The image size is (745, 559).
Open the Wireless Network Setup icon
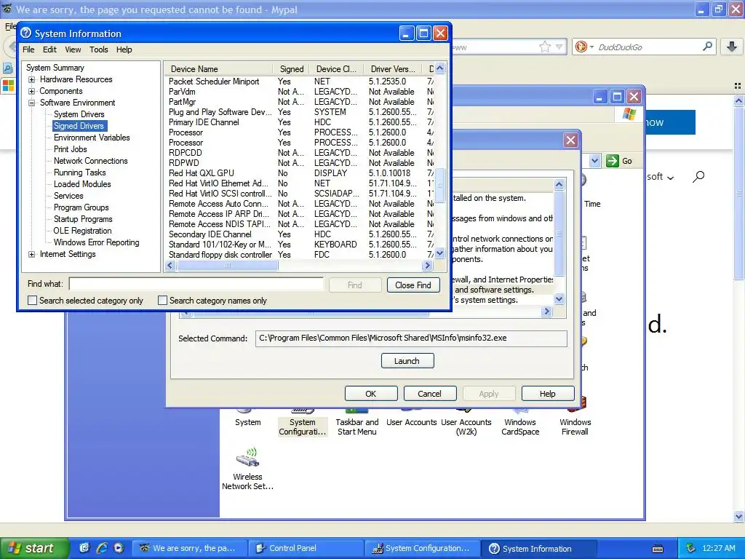pos(247,469)
